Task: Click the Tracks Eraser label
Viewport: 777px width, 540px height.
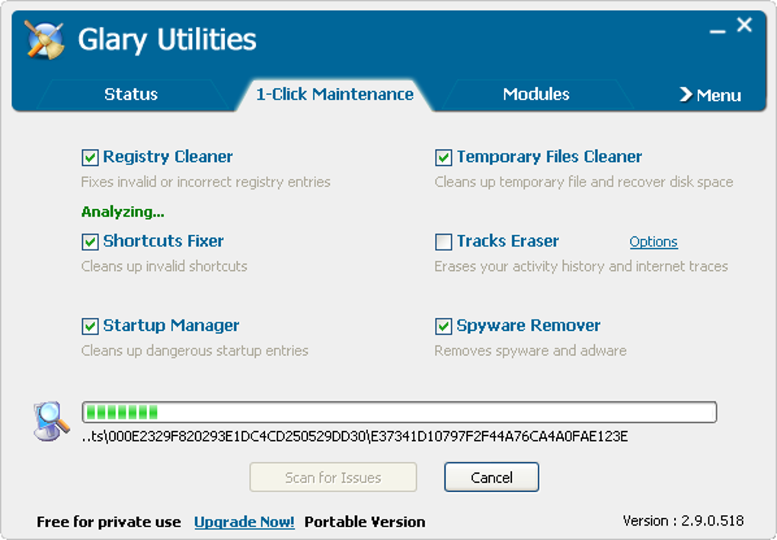Action: pos(508,242)
